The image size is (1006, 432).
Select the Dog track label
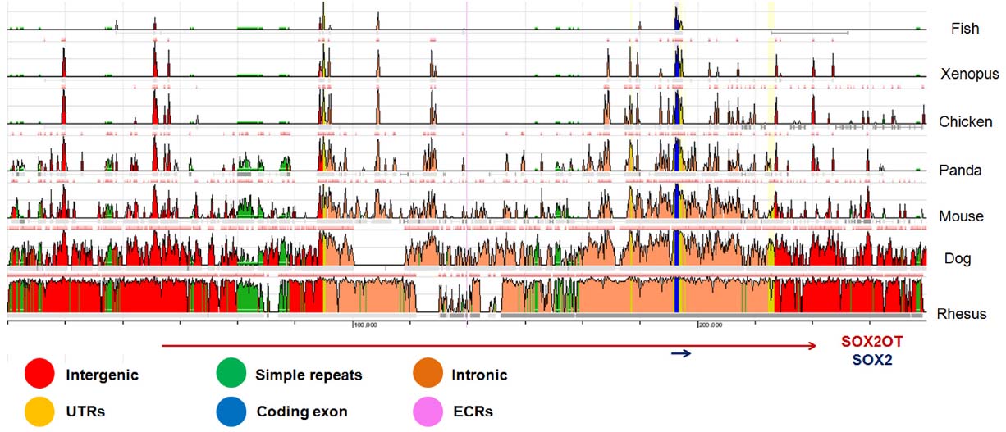pyautogui.click(x=958, y=258)
